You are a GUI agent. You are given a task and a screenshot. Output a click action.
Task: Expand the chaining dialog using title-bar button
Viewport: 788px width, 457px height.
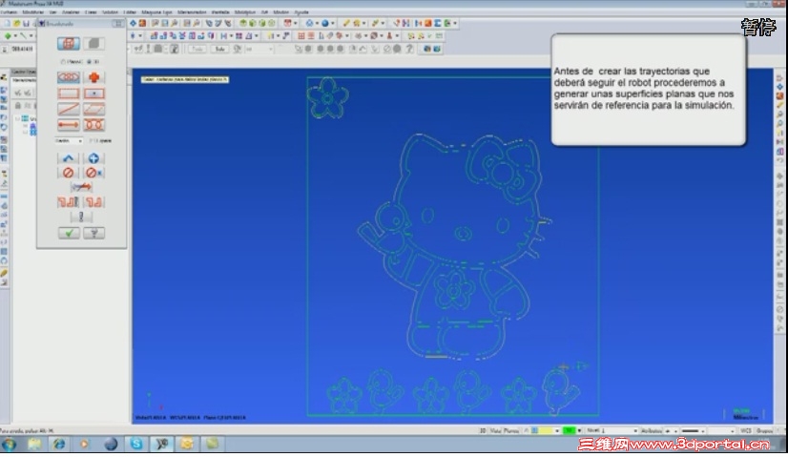point(118,24)
